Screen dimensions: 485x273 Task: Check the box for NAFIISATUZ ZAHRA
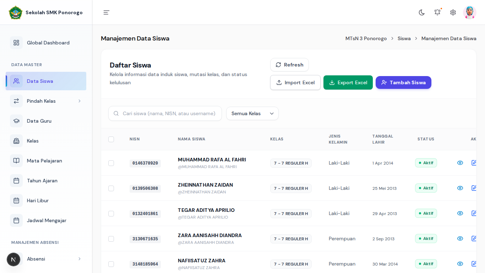[x=111, y=264]
